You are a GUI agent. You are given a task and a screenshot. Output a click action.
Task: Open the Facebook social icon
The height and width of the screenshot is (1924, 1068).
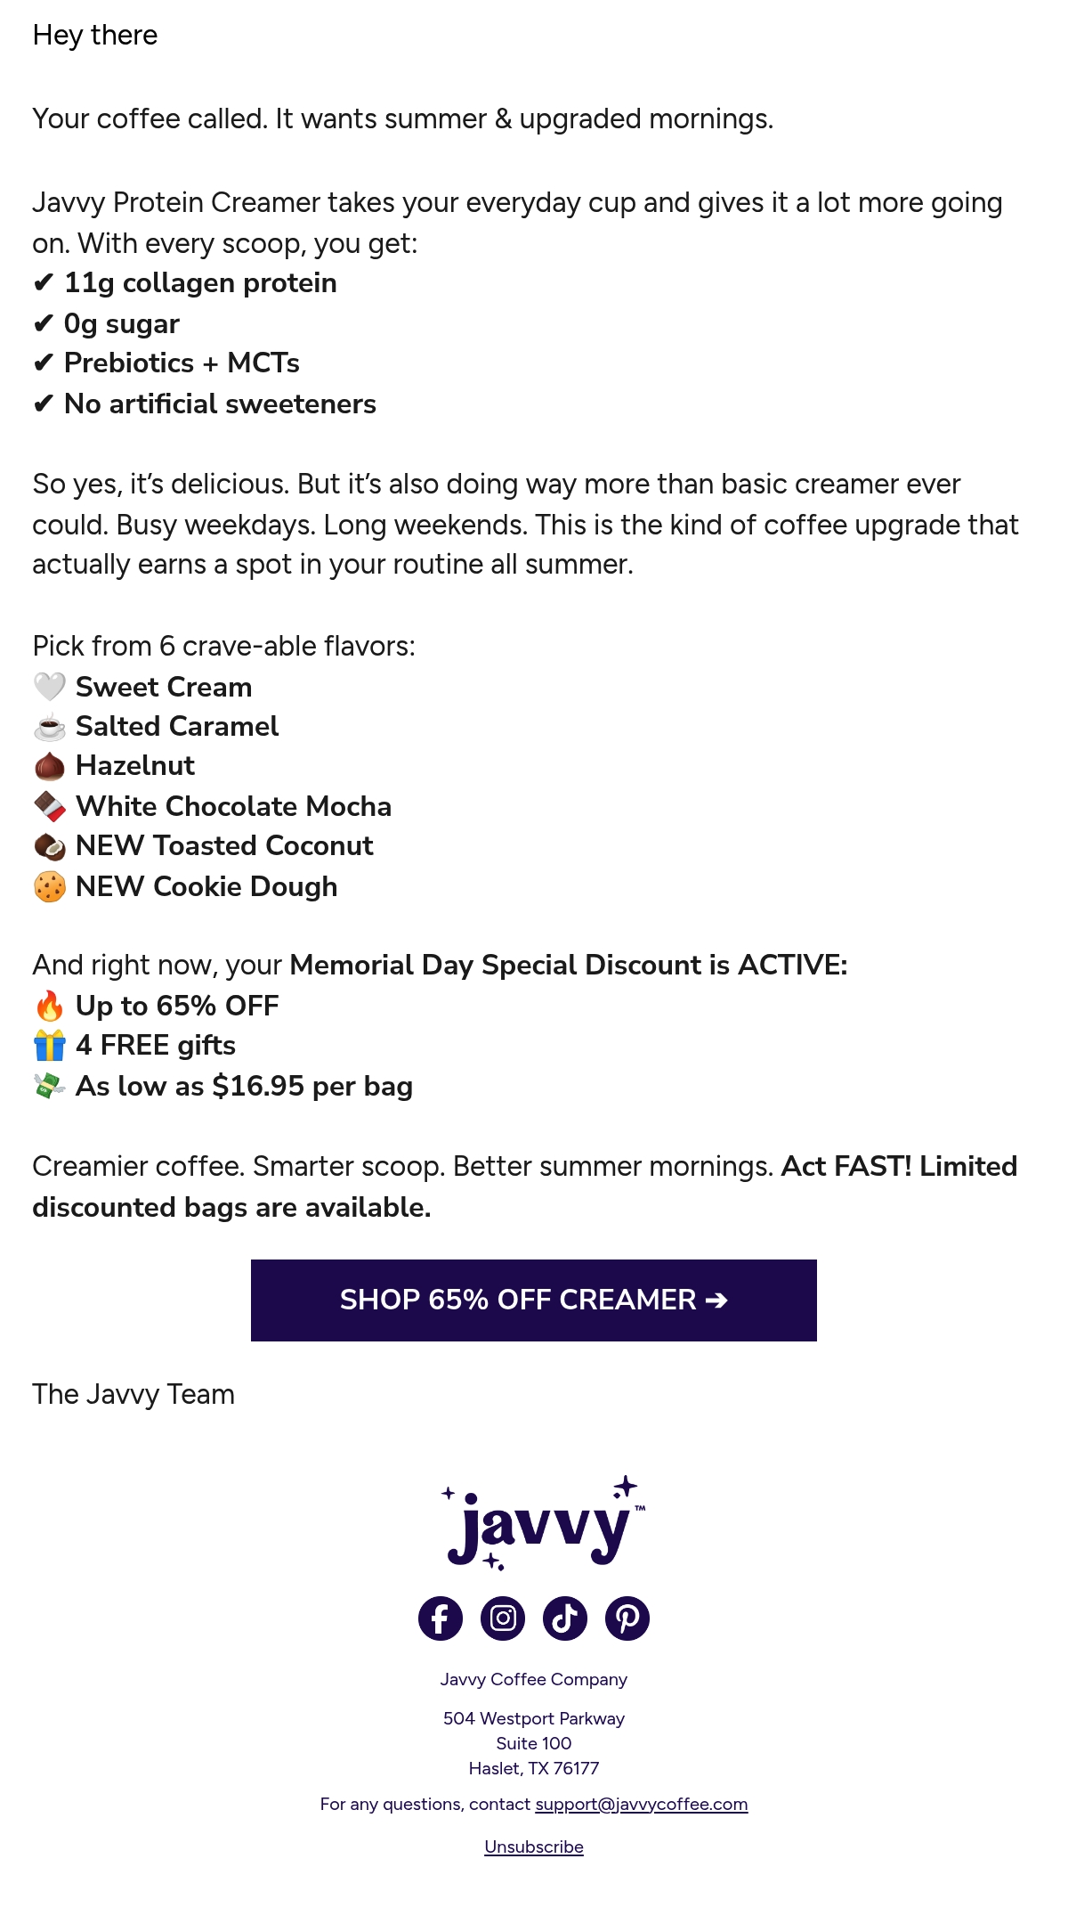[441, 1618]
